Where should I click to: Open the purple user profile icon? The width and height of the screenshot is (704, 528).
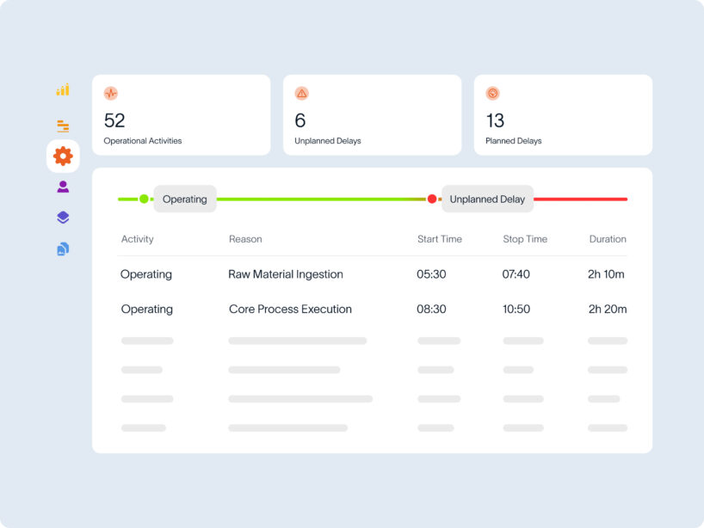click(x=63, y=187)
